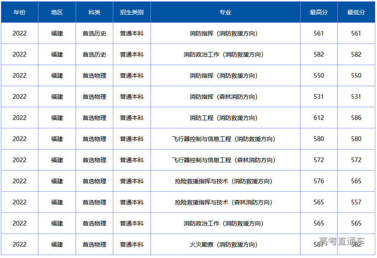Click the 最低分 column header

point(356,12)
